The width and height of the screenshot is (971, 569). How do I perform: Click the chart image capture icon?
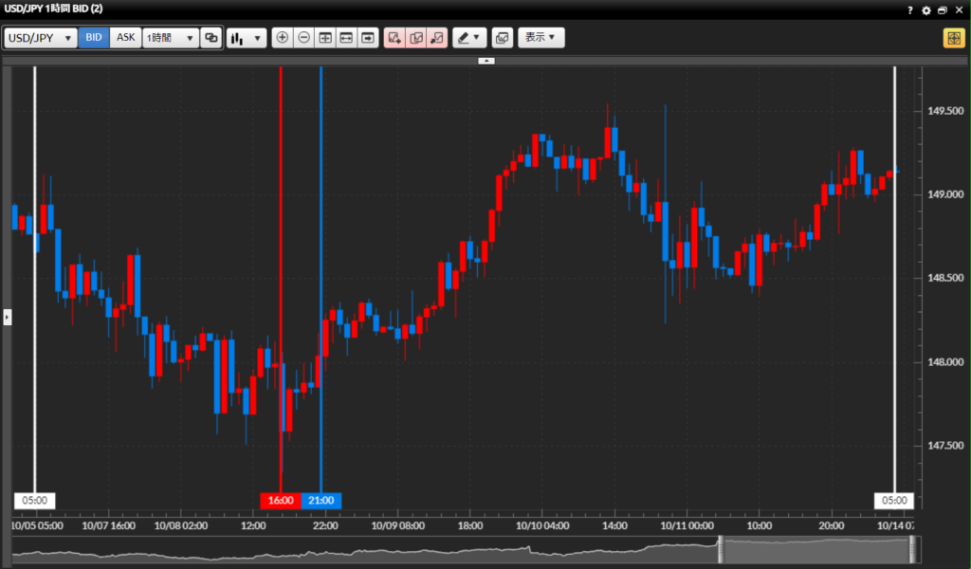pyautogui.click(x=502, y=38)
